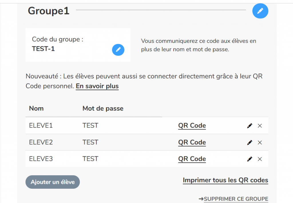Remove ELEVE2 with the X icon
Viewport: 293px width, 203px height.
260,142
